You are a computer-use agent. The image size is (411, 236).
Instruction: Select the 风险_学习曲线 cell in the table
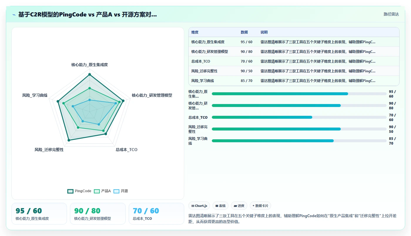(x=202, y=81)
